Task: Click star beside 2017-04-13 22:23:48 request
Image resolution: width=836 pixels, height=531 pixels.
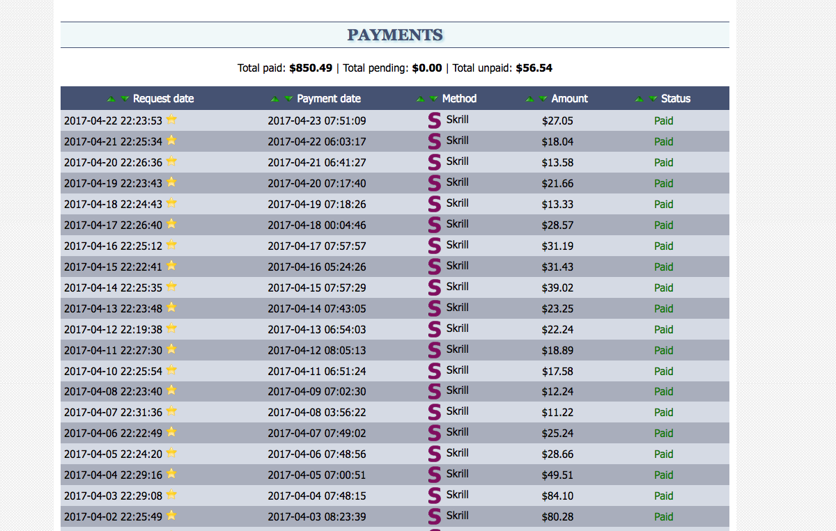Action: 171,307
